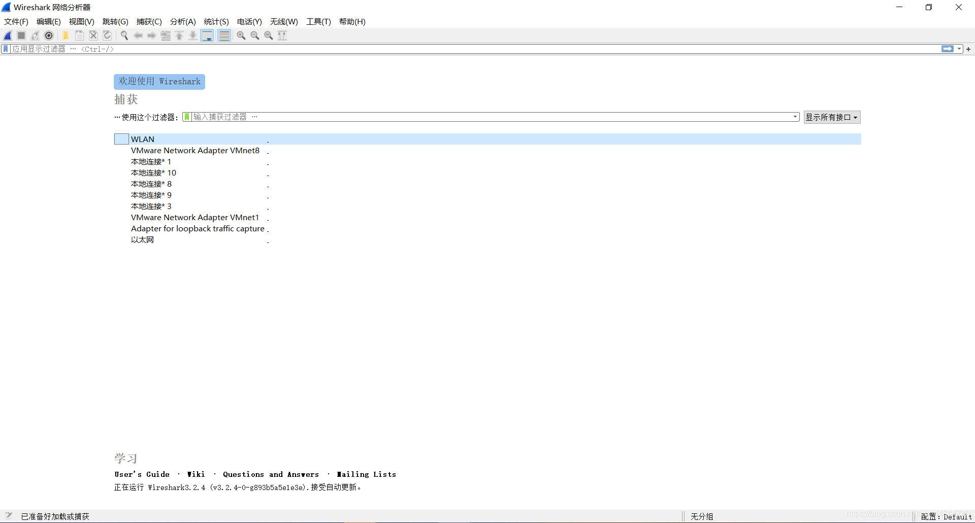The width and height of the screenshot is (975, 523).
Task: Open the 编辑(E) menu
Action: point(49,22)
